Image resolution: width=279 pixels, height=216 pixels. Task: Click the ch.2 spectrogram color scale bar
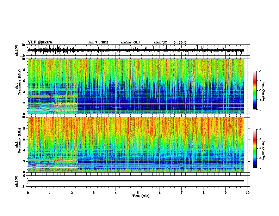coord(255,149)
